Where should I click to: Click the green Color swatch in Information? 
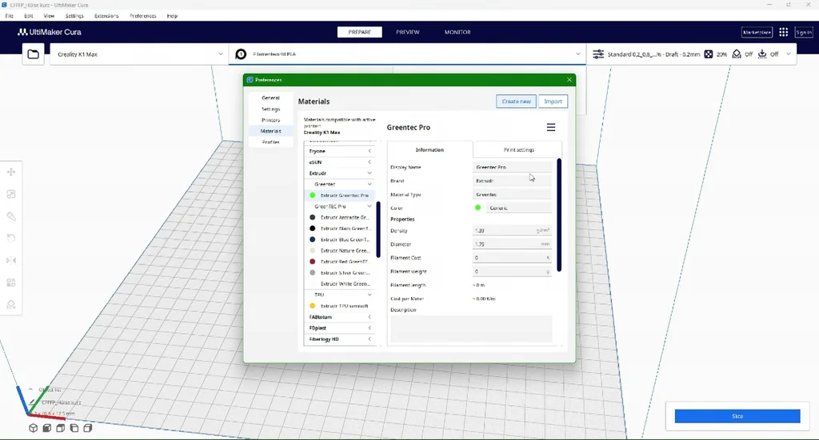pyautogui.click(x=477, y=208)
